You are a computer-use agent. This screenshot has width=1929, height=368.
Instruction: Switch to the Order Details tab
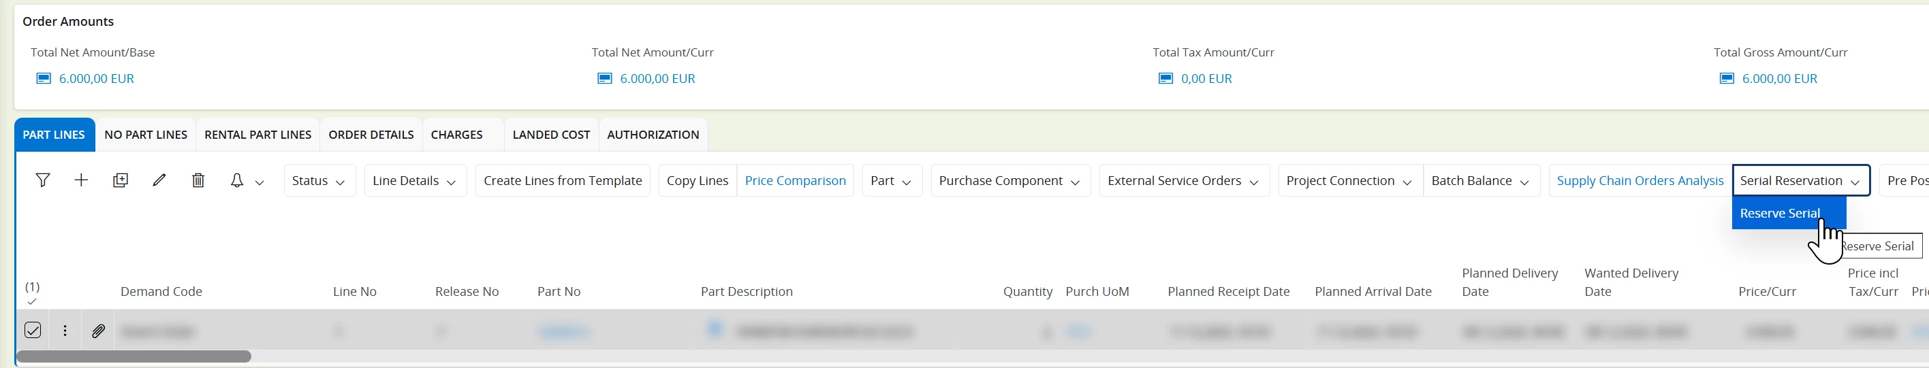click(371, 135)
